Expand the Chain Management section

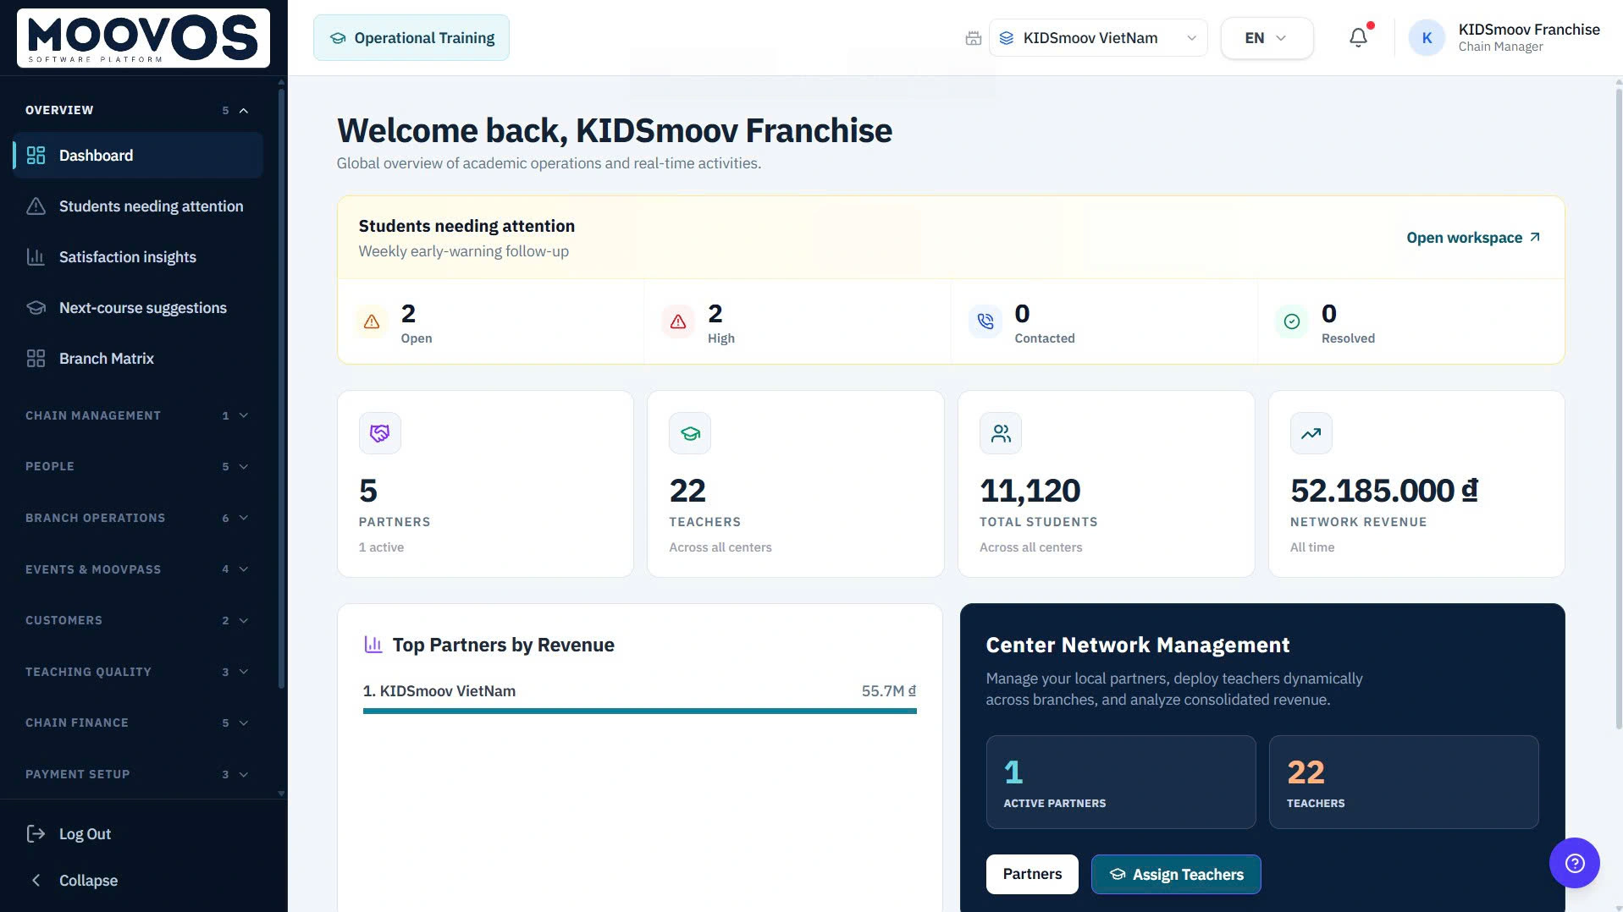pos(136,415)
